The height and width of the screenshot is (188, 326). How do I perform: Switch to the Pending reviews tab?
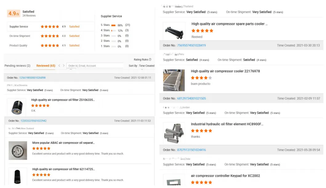[x=18, y=66]
